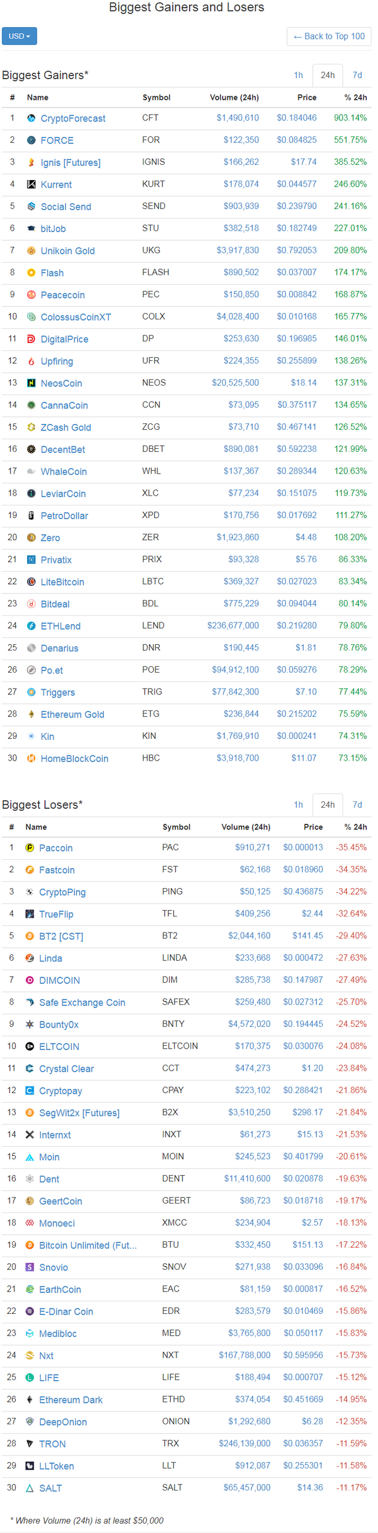This screenshot has height=1533, width=378.
Task: Click the DigitalPrice coin icon
Action: point(31,339)
